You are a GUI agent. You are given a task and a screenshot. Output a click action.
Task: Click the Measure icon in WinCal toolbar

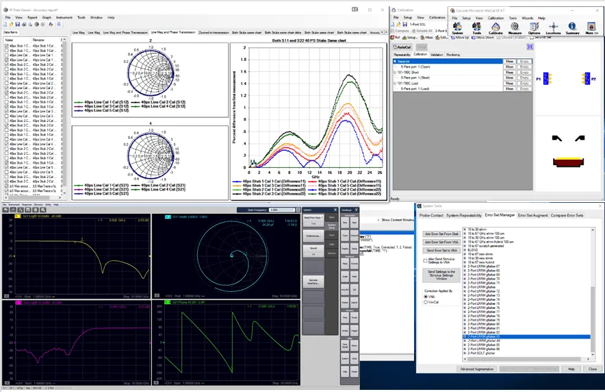click(515, 28)
